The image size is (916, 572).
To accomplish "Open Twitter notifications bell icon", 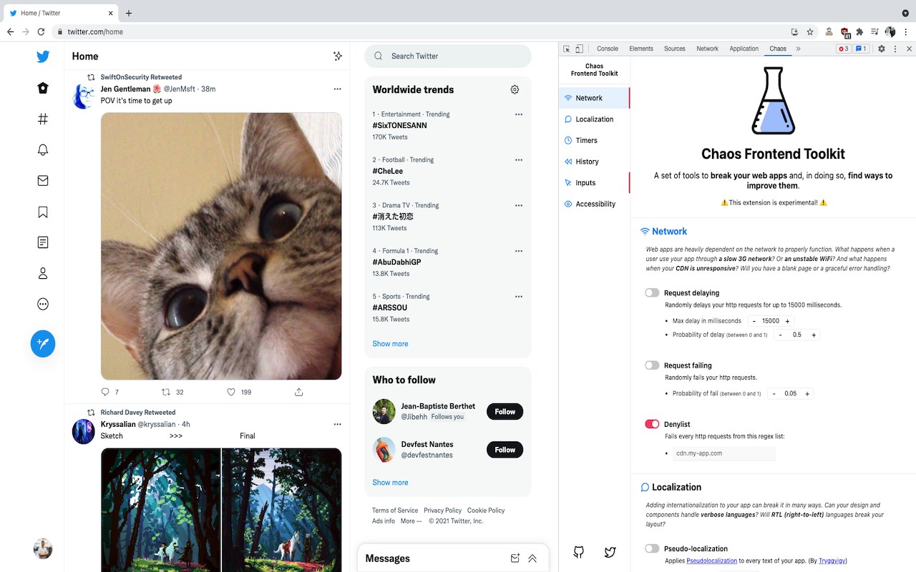I will click(x=43, y=149).
